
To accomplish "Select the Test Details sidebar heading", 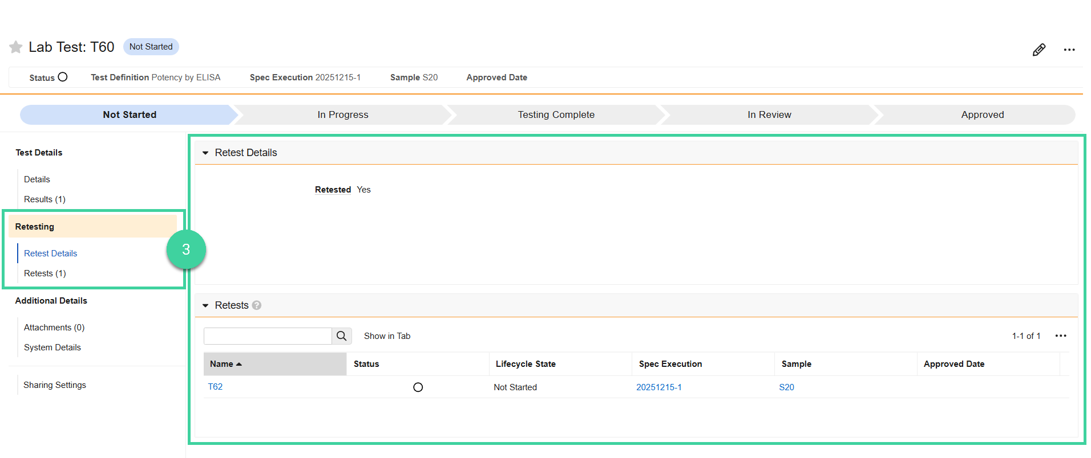I will point(39,153).
